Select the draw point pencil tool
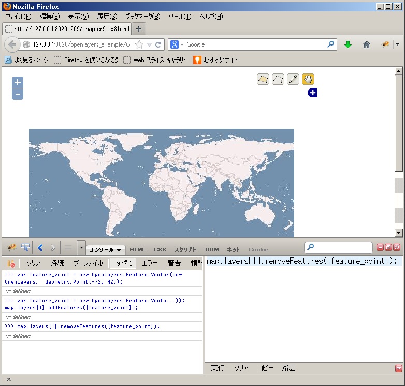 tap(293, 79)
